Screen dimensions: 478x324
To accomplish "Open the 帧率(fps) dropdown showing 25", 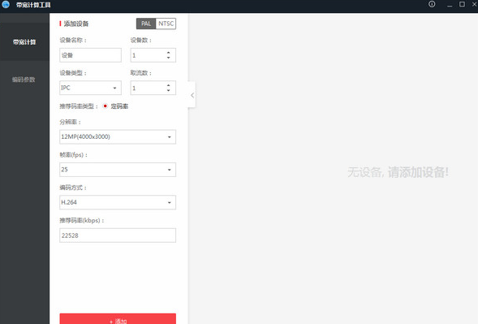I will pyautogui.click(x=118, y=170).
